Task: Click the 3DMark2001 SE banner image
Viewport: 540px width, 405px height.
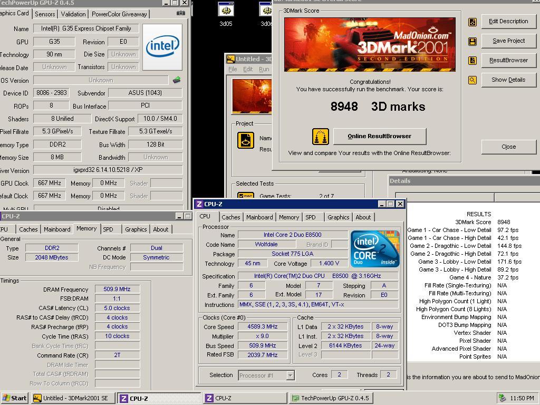Action: [x=370, y=44]
